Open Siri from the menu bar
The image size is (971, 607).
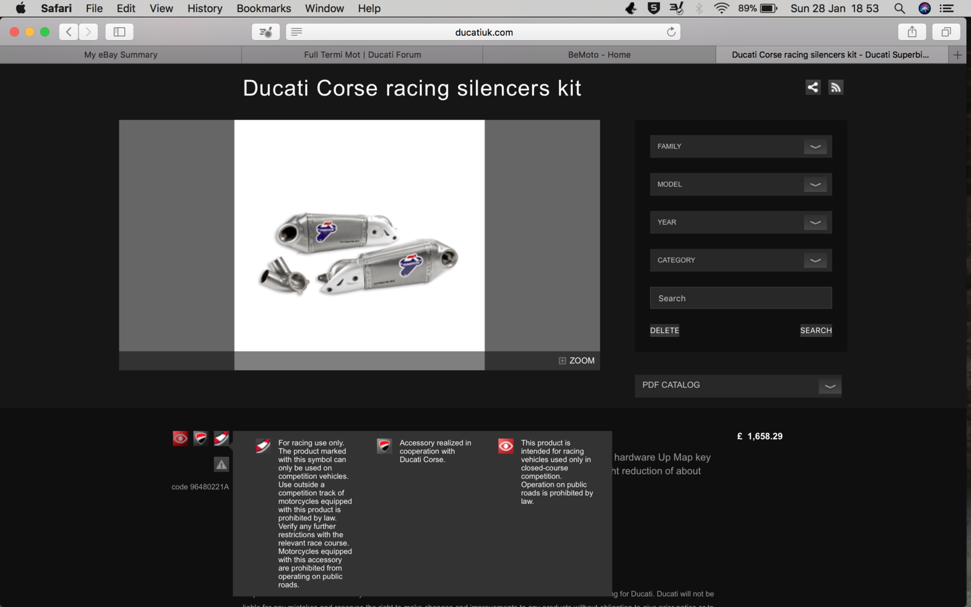pos(924,8)
